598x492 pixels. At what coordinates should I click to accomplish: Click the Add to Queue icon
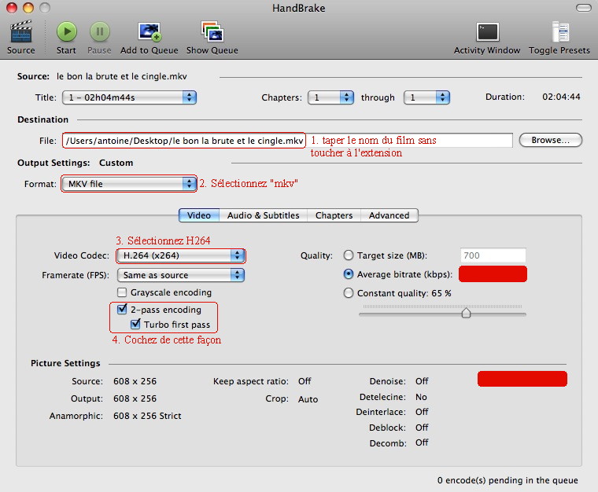(x=149, y=32)
